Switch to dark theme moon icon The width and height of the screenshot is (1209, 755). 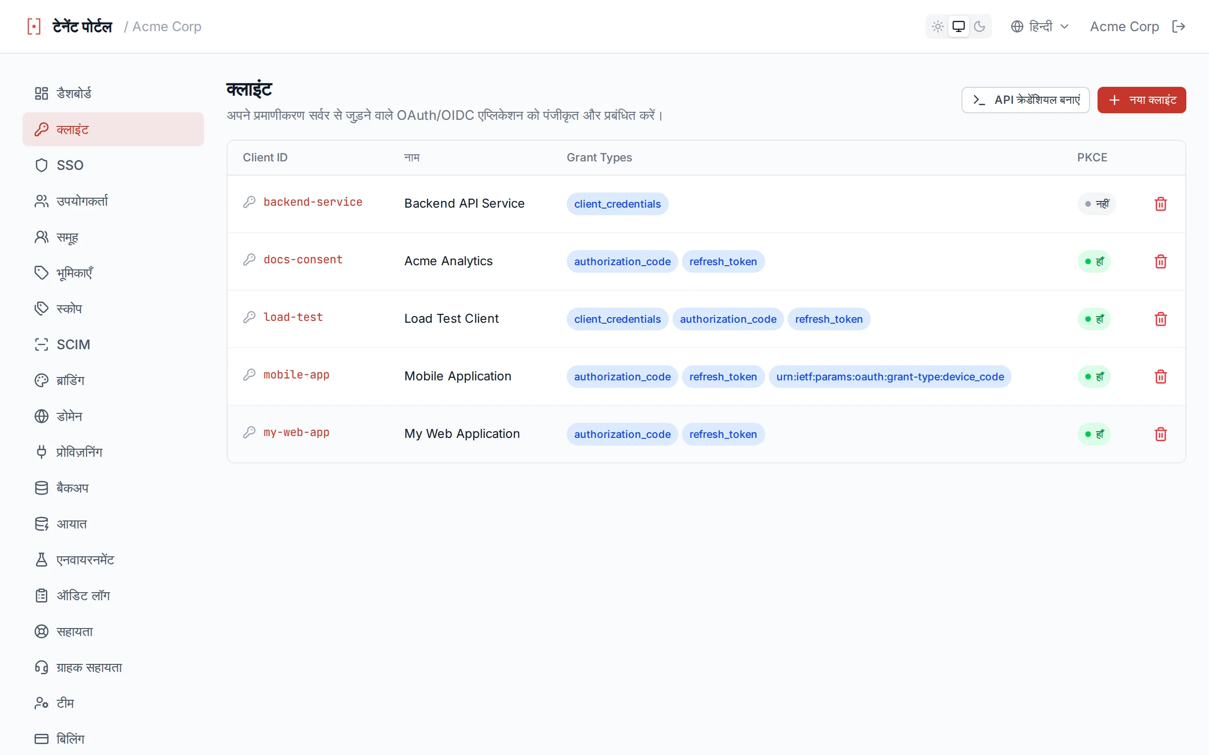pyautogui.click(x=979, y=26)
